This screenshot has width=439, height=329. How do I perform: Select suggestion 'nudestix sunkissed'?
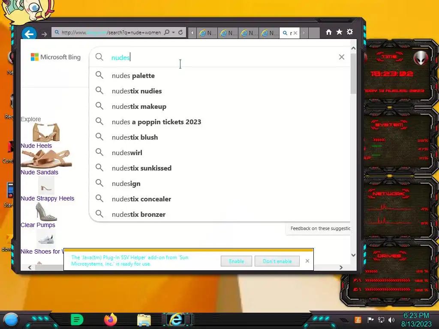pos(219,168)
